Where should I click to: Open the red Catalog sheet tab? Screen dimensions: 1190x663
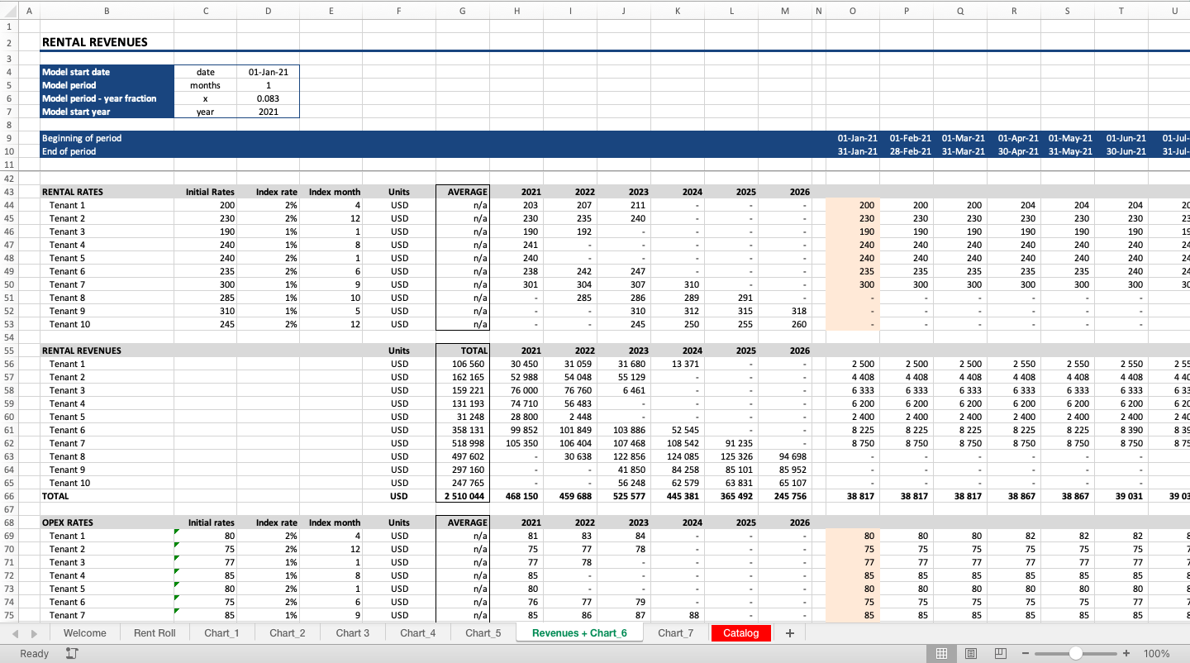pyautogui.click(x=741, y=633)
